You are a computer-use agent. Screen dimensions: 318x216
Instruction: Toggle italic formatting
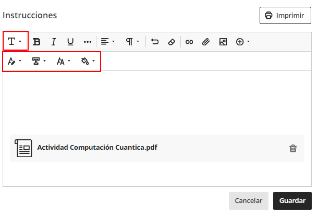(x=53, y=42)
